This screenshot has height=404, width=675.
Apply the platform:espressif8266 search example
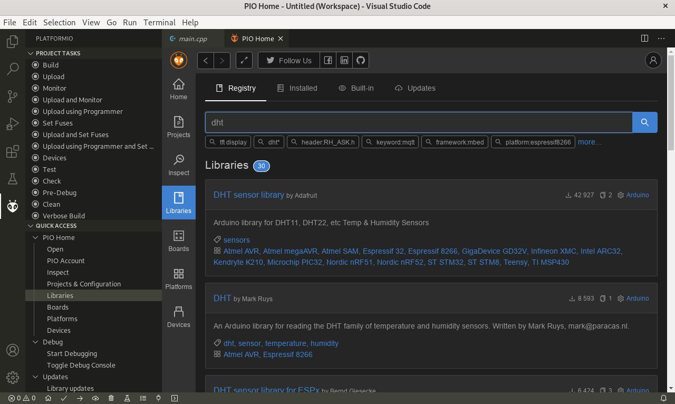point(533,142)
